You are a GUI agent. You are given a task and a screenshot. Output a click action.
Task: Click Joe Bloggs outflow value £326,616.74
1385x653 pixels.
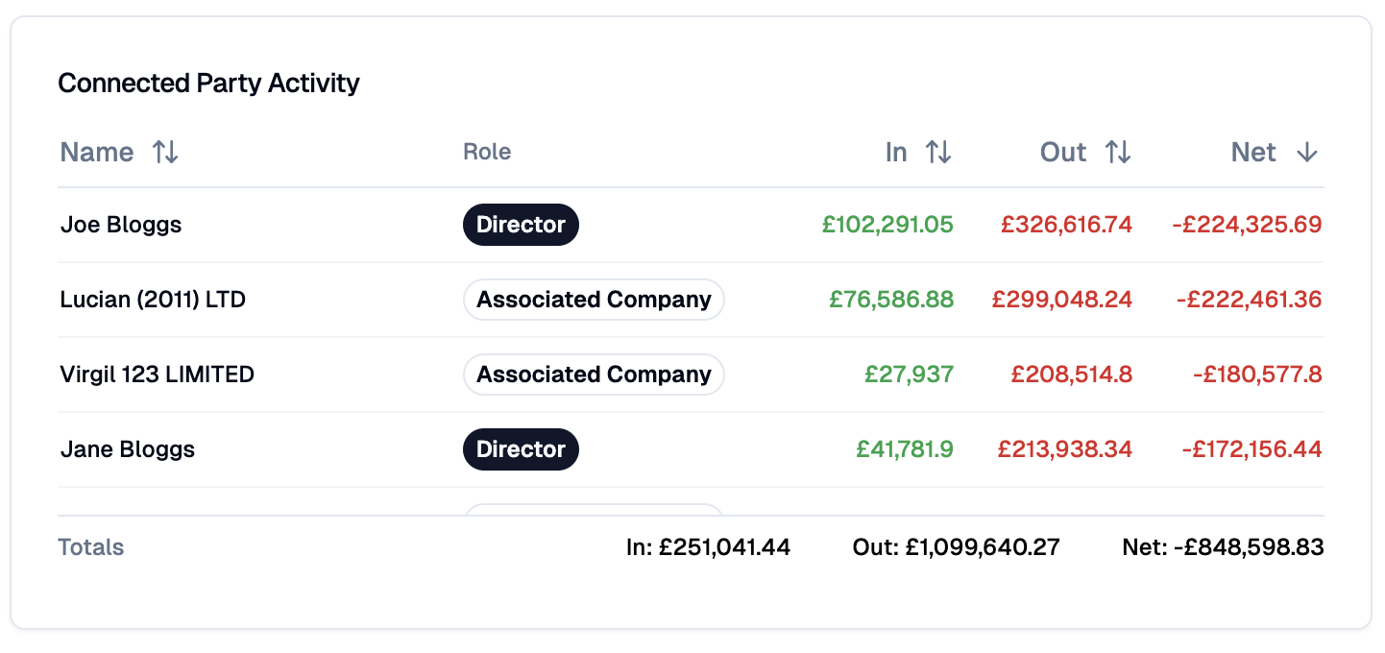1065,224
